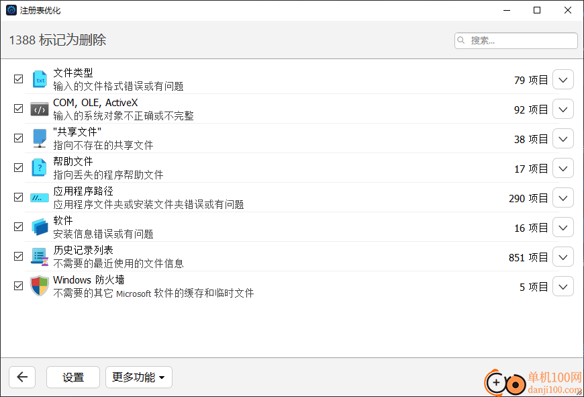Screen dimensions: 584x397
Task: Click the 5 项目 count
Action: click(x=534, y=287)
